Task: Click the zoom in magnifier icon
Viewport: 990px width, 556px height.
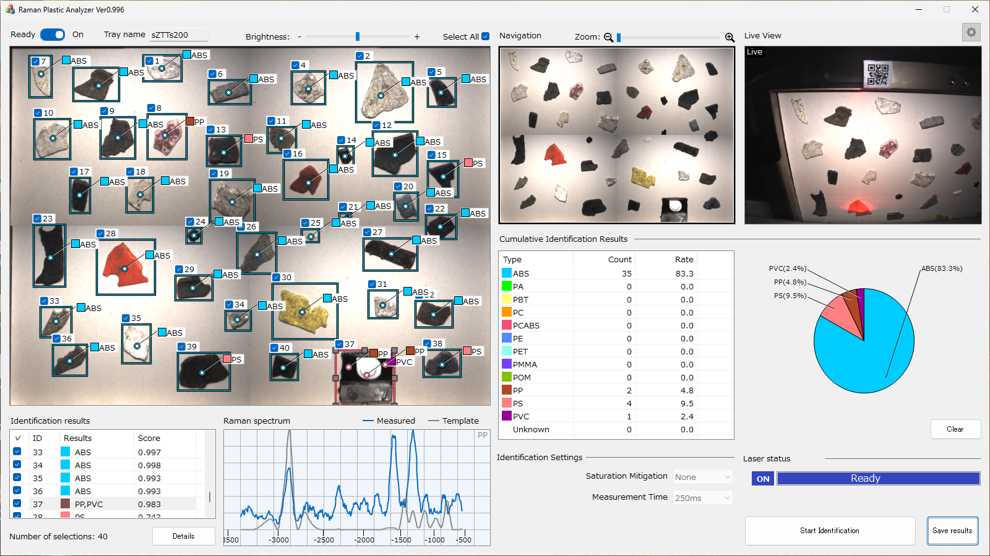Action: (730, 37)
